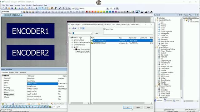Toggle layer 0 visibility button

[x=3, y=107]
